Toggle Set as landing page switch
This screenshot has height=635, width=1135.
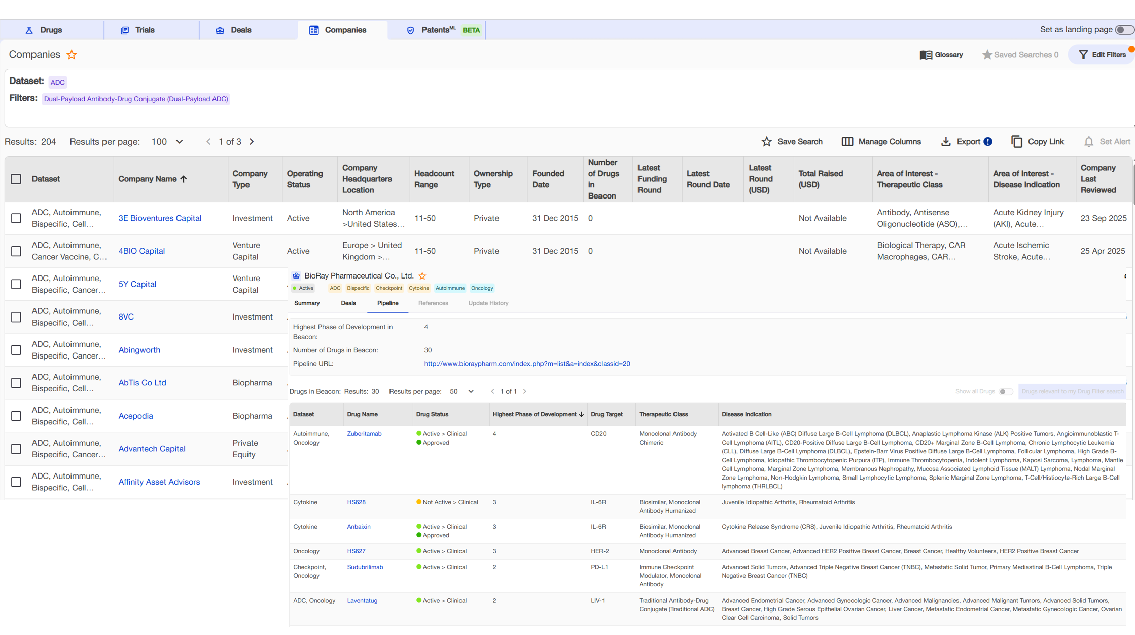(1124, 30)
